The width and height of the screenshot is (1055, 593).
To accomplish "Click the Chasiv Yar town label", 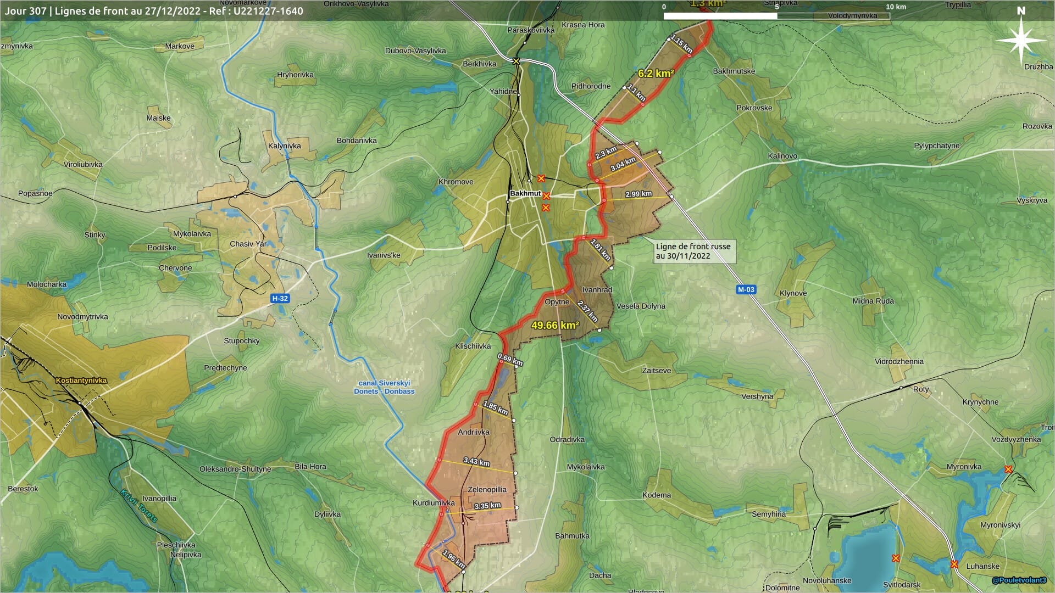I will tap(248, 244).
